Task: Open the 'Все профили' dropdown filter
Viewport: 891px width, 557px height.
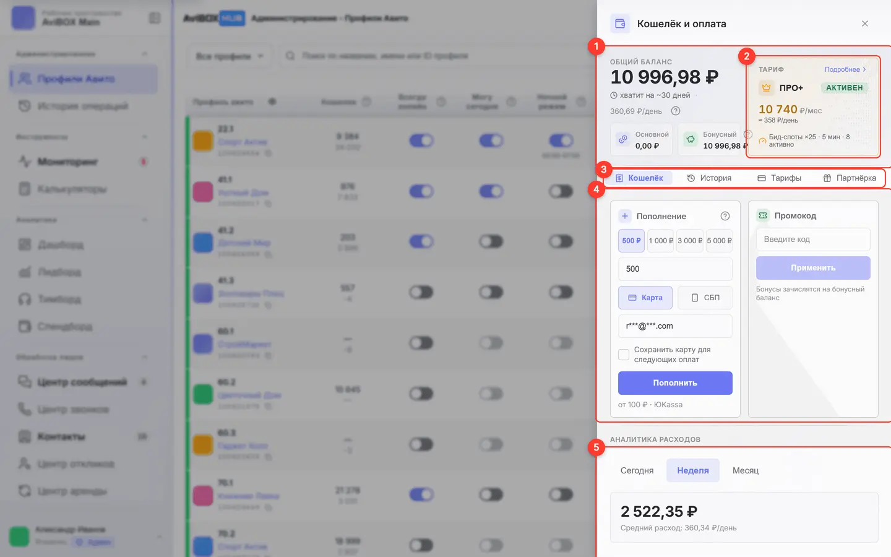Action: [229, 56]
